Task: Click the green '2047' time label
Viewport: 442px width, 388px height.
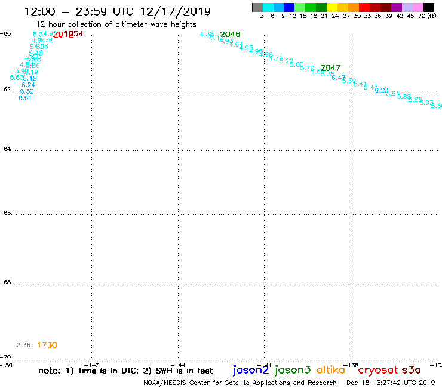Action: (330, 68)
